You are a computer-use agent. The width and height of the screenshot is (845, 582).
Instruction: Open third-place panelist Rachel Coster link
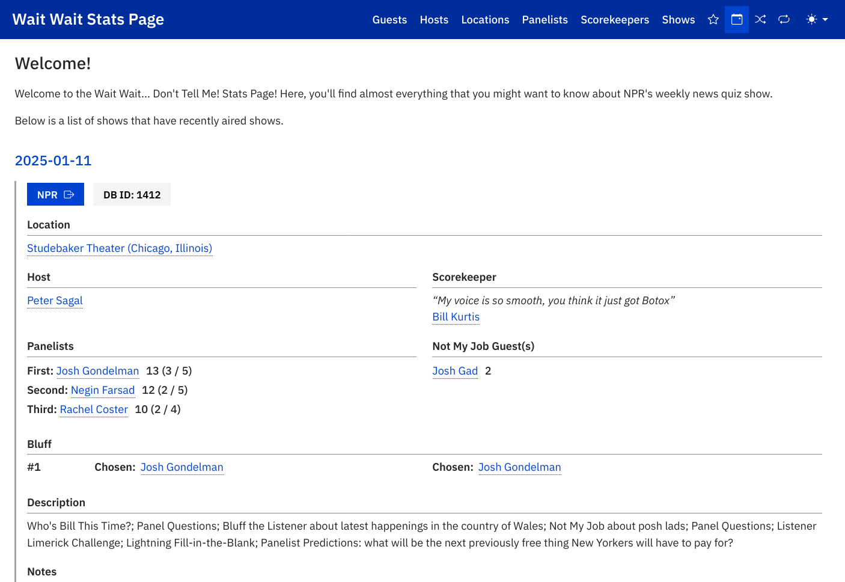tap(94, 409)
